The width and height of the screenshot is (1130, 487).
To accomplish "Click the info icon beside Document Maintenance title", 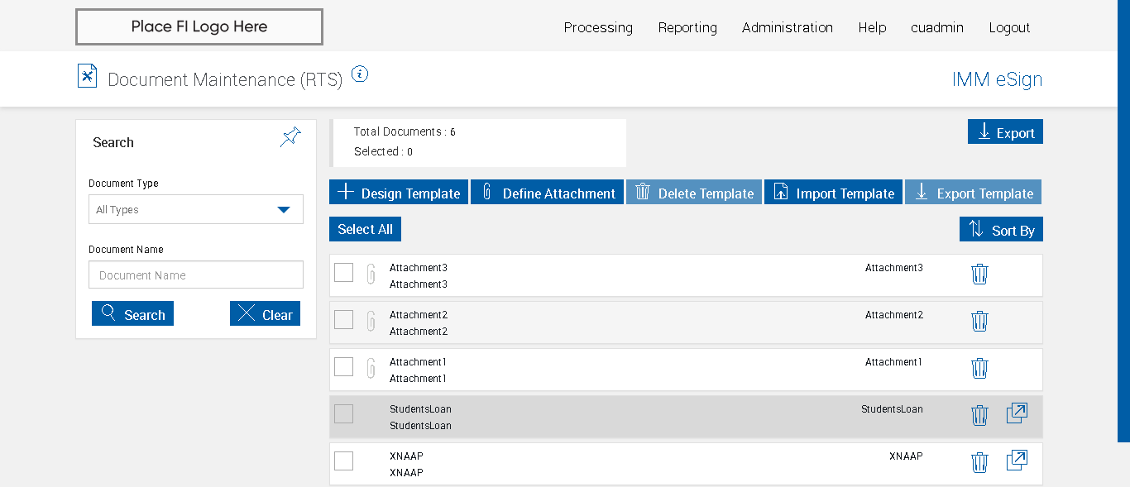I will tap(359, 74).
